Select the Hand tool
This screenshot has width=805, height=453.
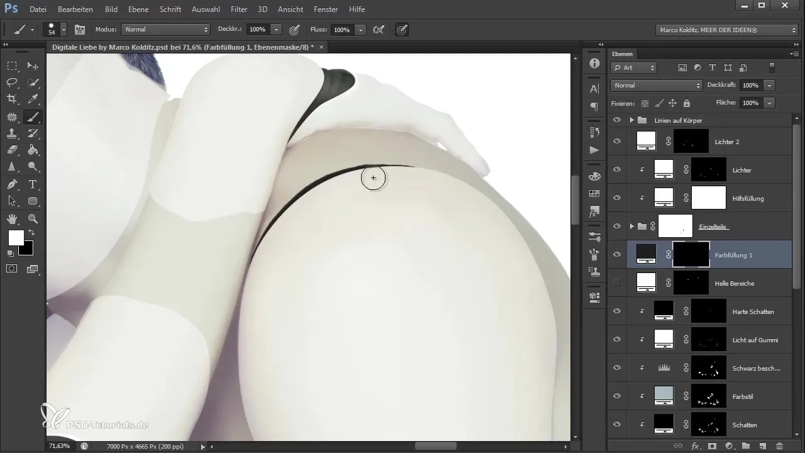(12, 219)
